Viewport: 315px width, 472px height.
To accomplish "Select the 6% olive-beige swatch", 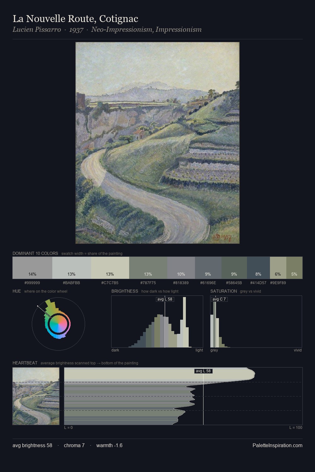I will click(278, 268).
